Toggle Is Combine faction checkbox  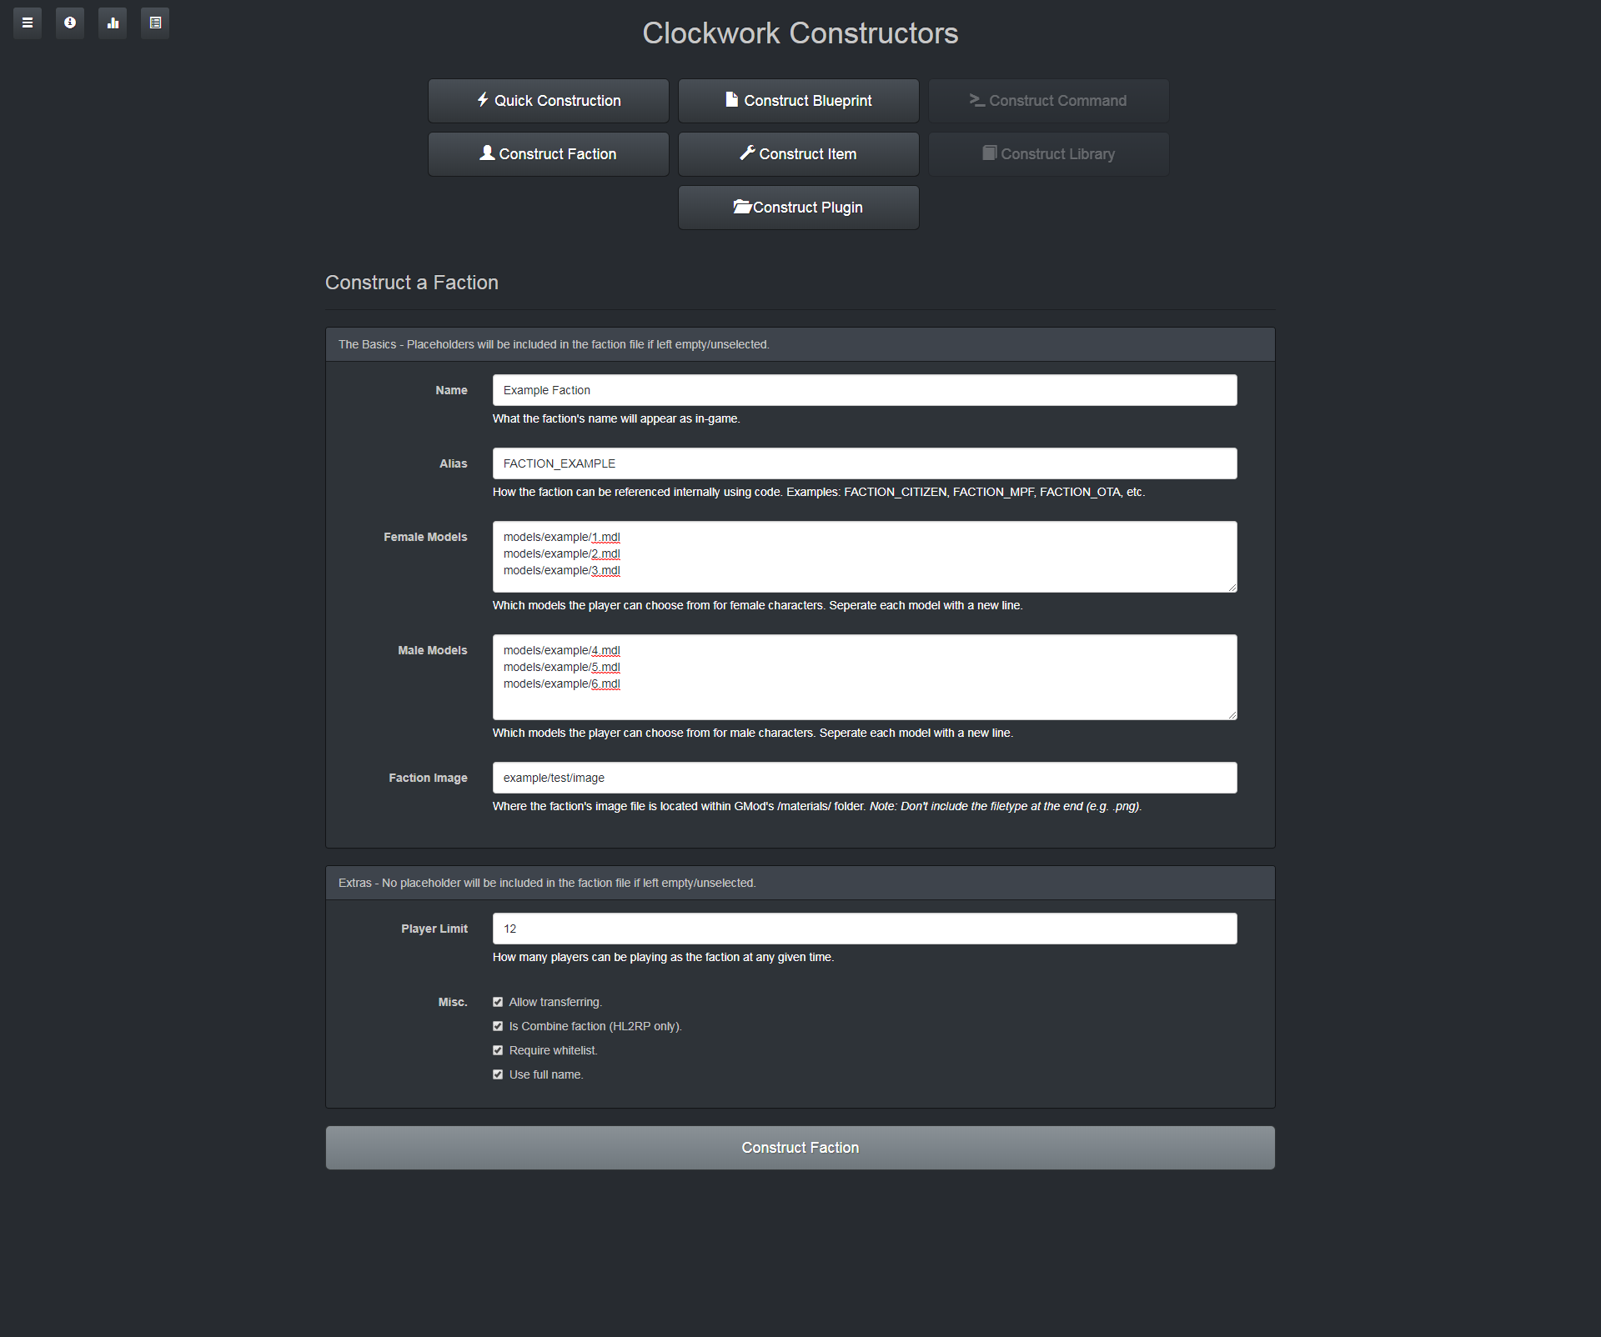pyautogui.click(x=498, y=1026)
